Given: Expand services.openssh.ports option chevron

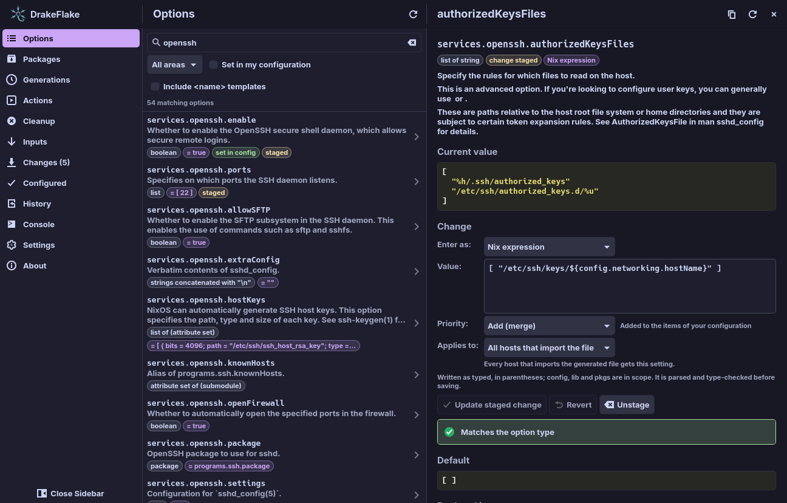Looking at the screenshot, I should pos(417,182).
